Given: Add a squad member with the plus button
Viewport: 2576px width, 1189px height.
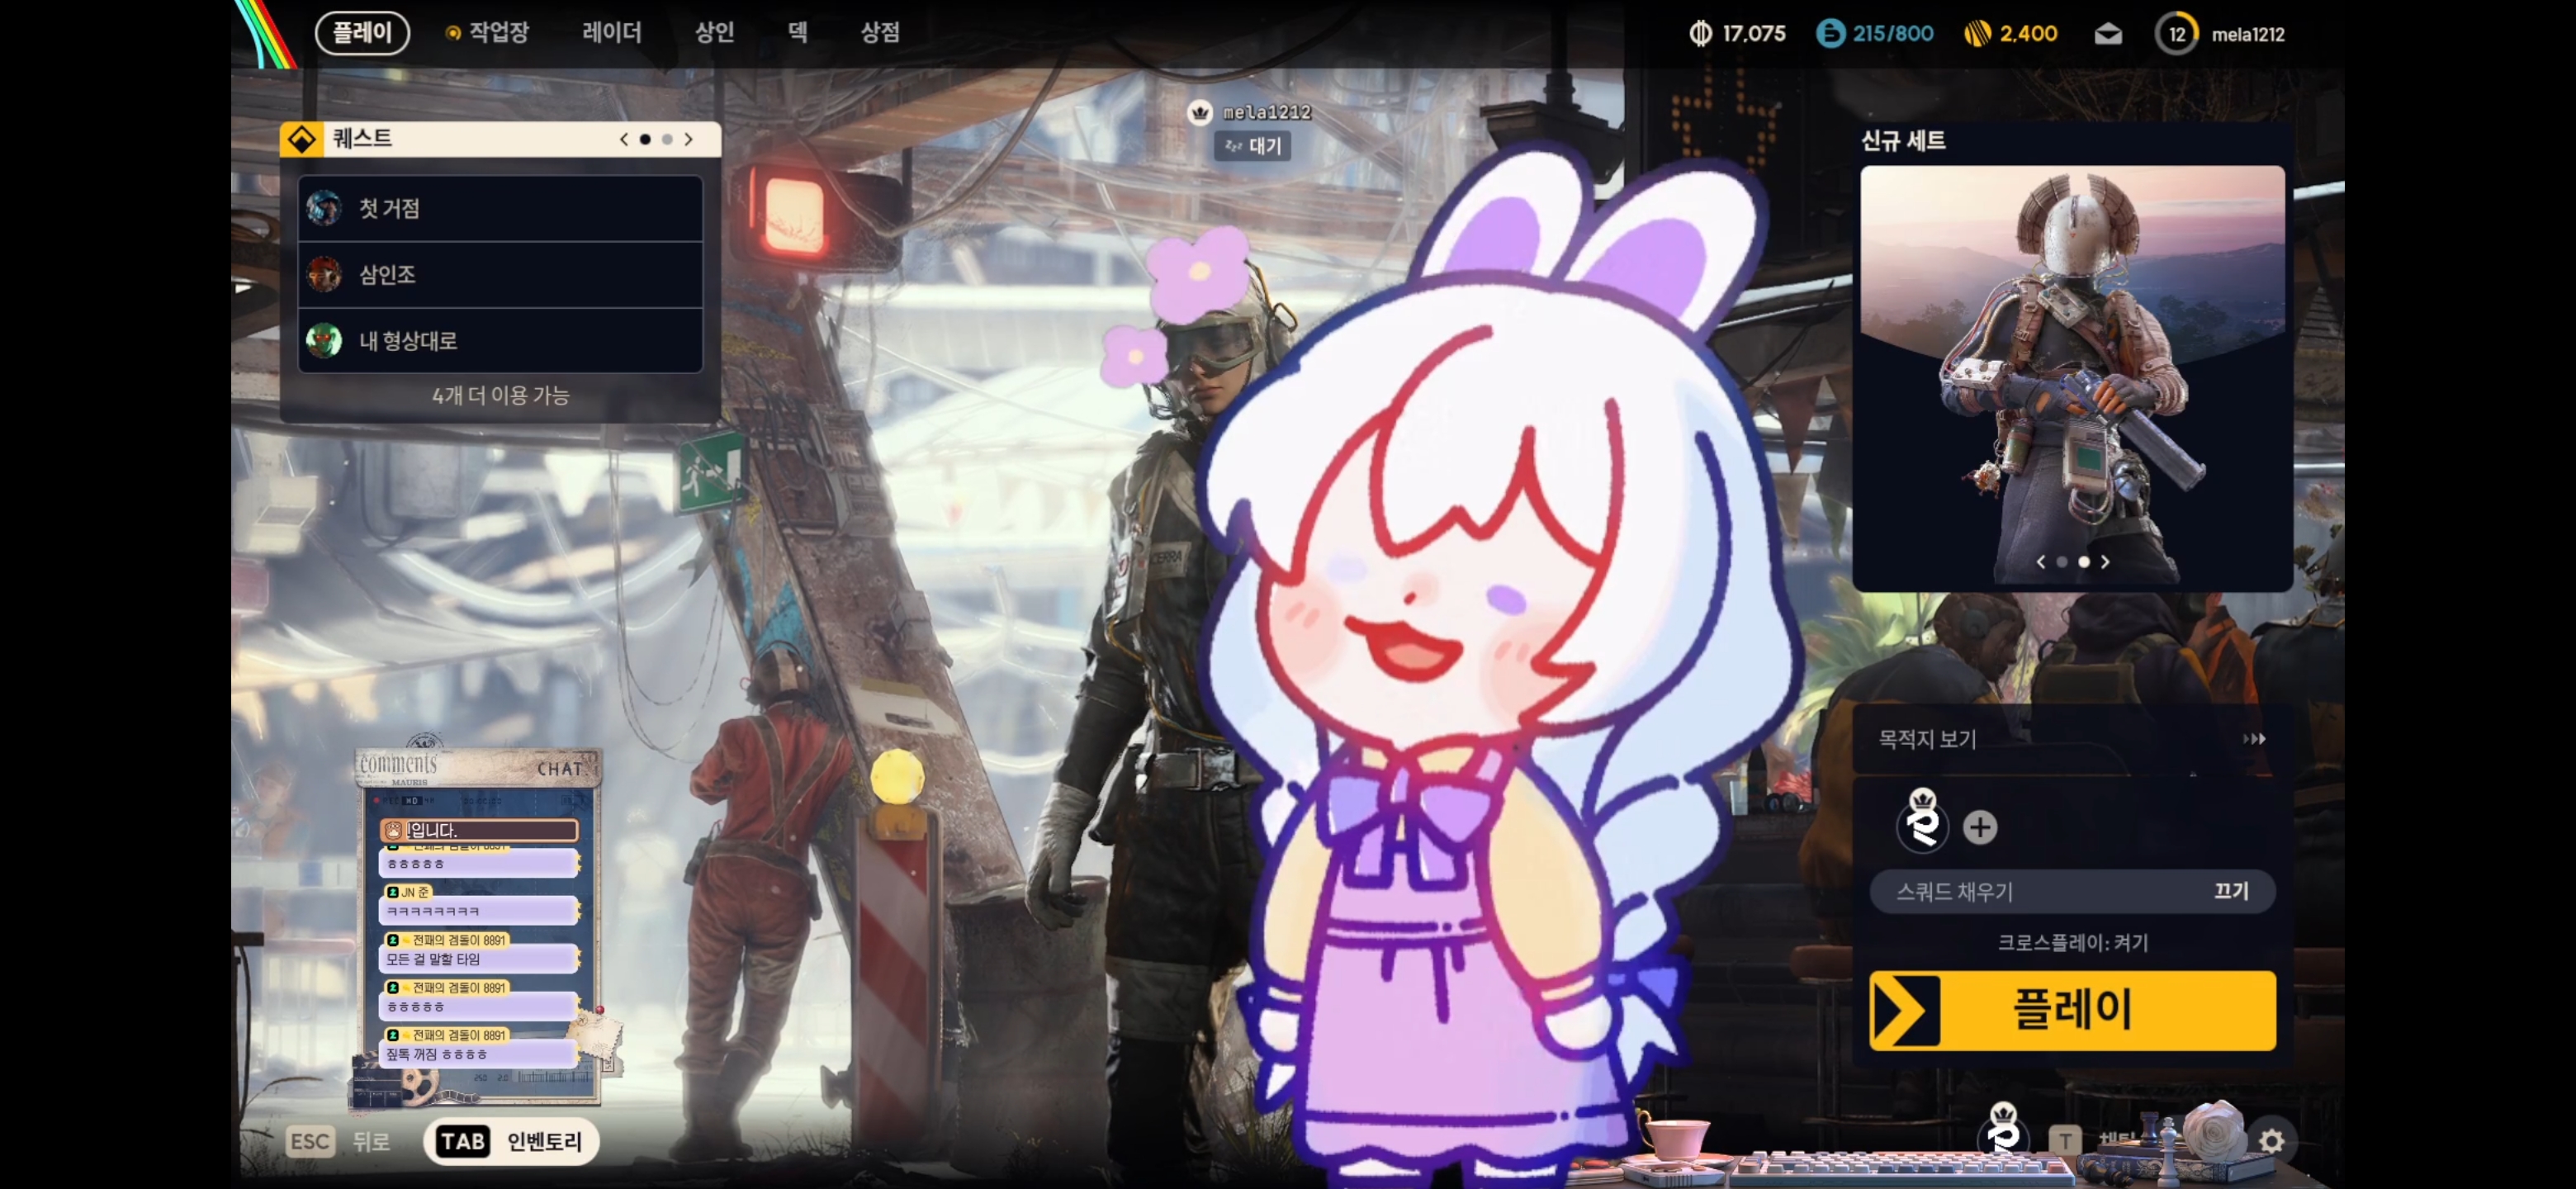Looking at the screenshot, I should 1980,827.
